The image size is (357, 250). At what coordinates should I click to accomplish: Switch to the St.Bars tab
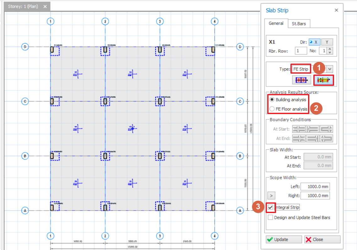tap(299, 24)
